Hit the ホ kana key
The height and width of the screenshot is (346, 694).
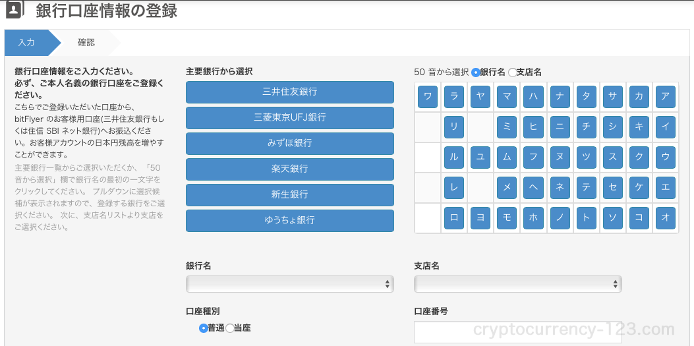pos(533,218)
